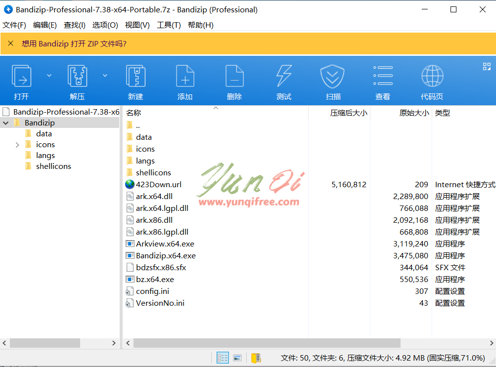Viewport: 496px width, 367px height.
Task: Select the 423Down.url globe icon
Action: (130, 184)
